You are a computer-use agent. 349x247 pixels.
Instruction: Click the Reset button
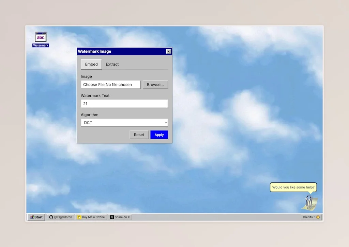coord(139,135)
